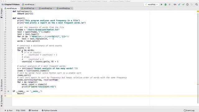Open the Favorites tool window
This screenshot has height=112, width=199.
(2, 101)
